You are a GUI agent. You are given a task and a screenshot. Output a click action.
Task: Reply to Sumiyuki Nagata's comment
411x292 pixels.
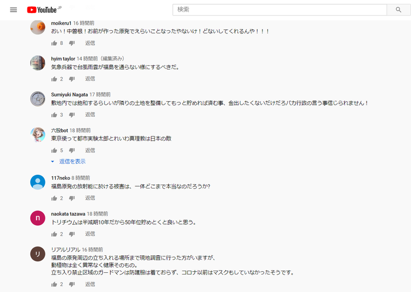90,114
